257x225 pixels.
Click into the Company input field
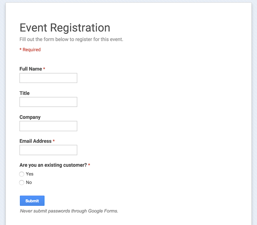click(48, 126)
